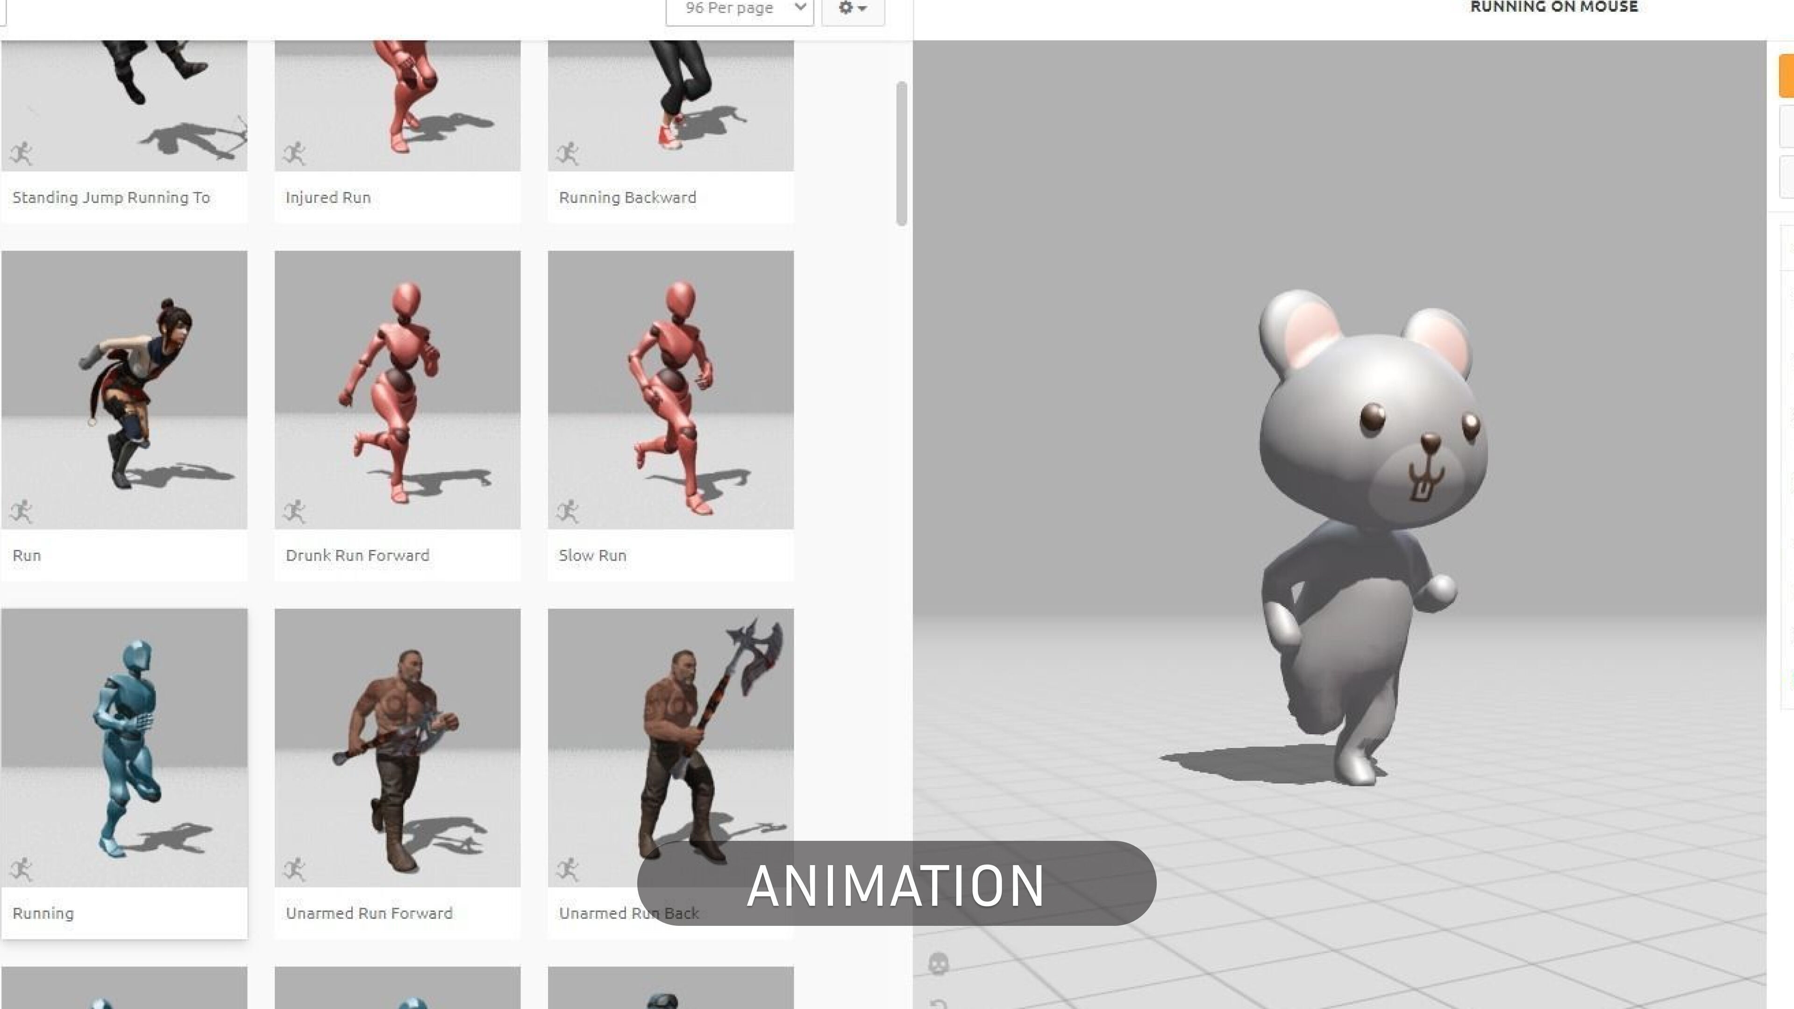Click running-man icon on Run card
The image size is (1794, 1009).
click(x=21, y=511)
